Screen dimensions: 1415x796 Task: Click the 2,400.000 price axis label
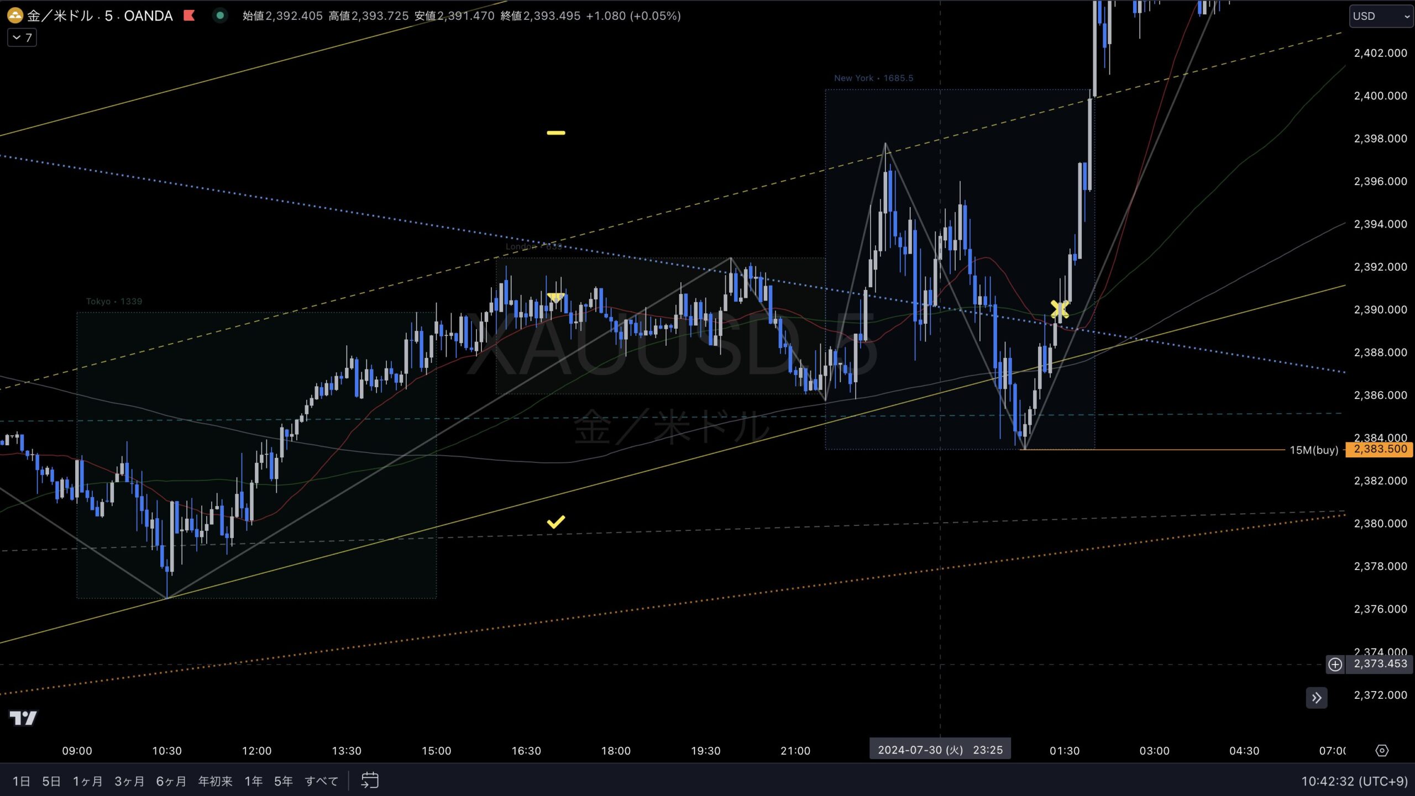pos(1380,96)
